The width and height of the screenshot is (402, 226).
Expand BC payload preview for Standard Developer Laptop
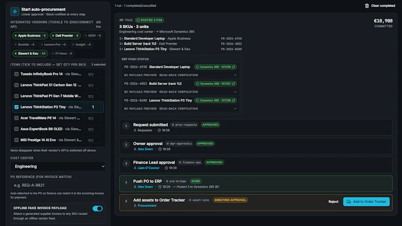pyautogui.click(x=180, y=75)
